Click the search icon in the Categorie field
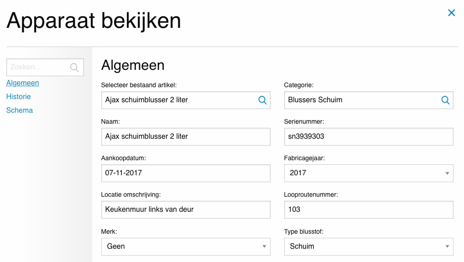Screen dimensions: 464x262 [x=445, y=100]
